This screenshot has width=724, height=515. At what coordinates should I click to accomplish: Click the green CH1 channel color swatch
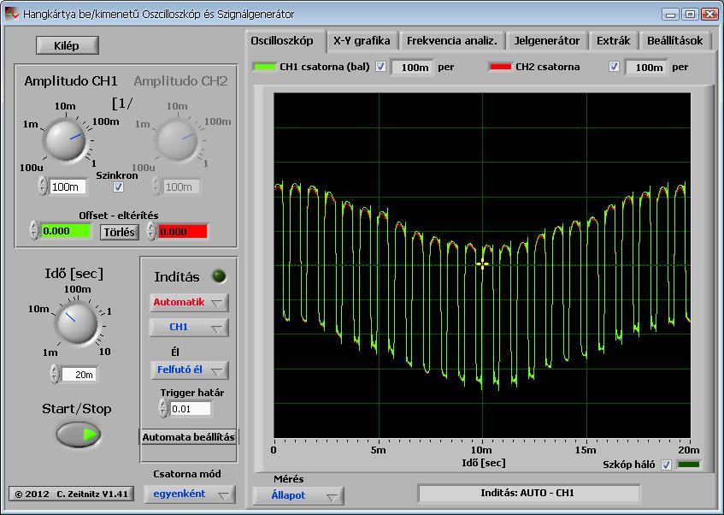point(264,67)
